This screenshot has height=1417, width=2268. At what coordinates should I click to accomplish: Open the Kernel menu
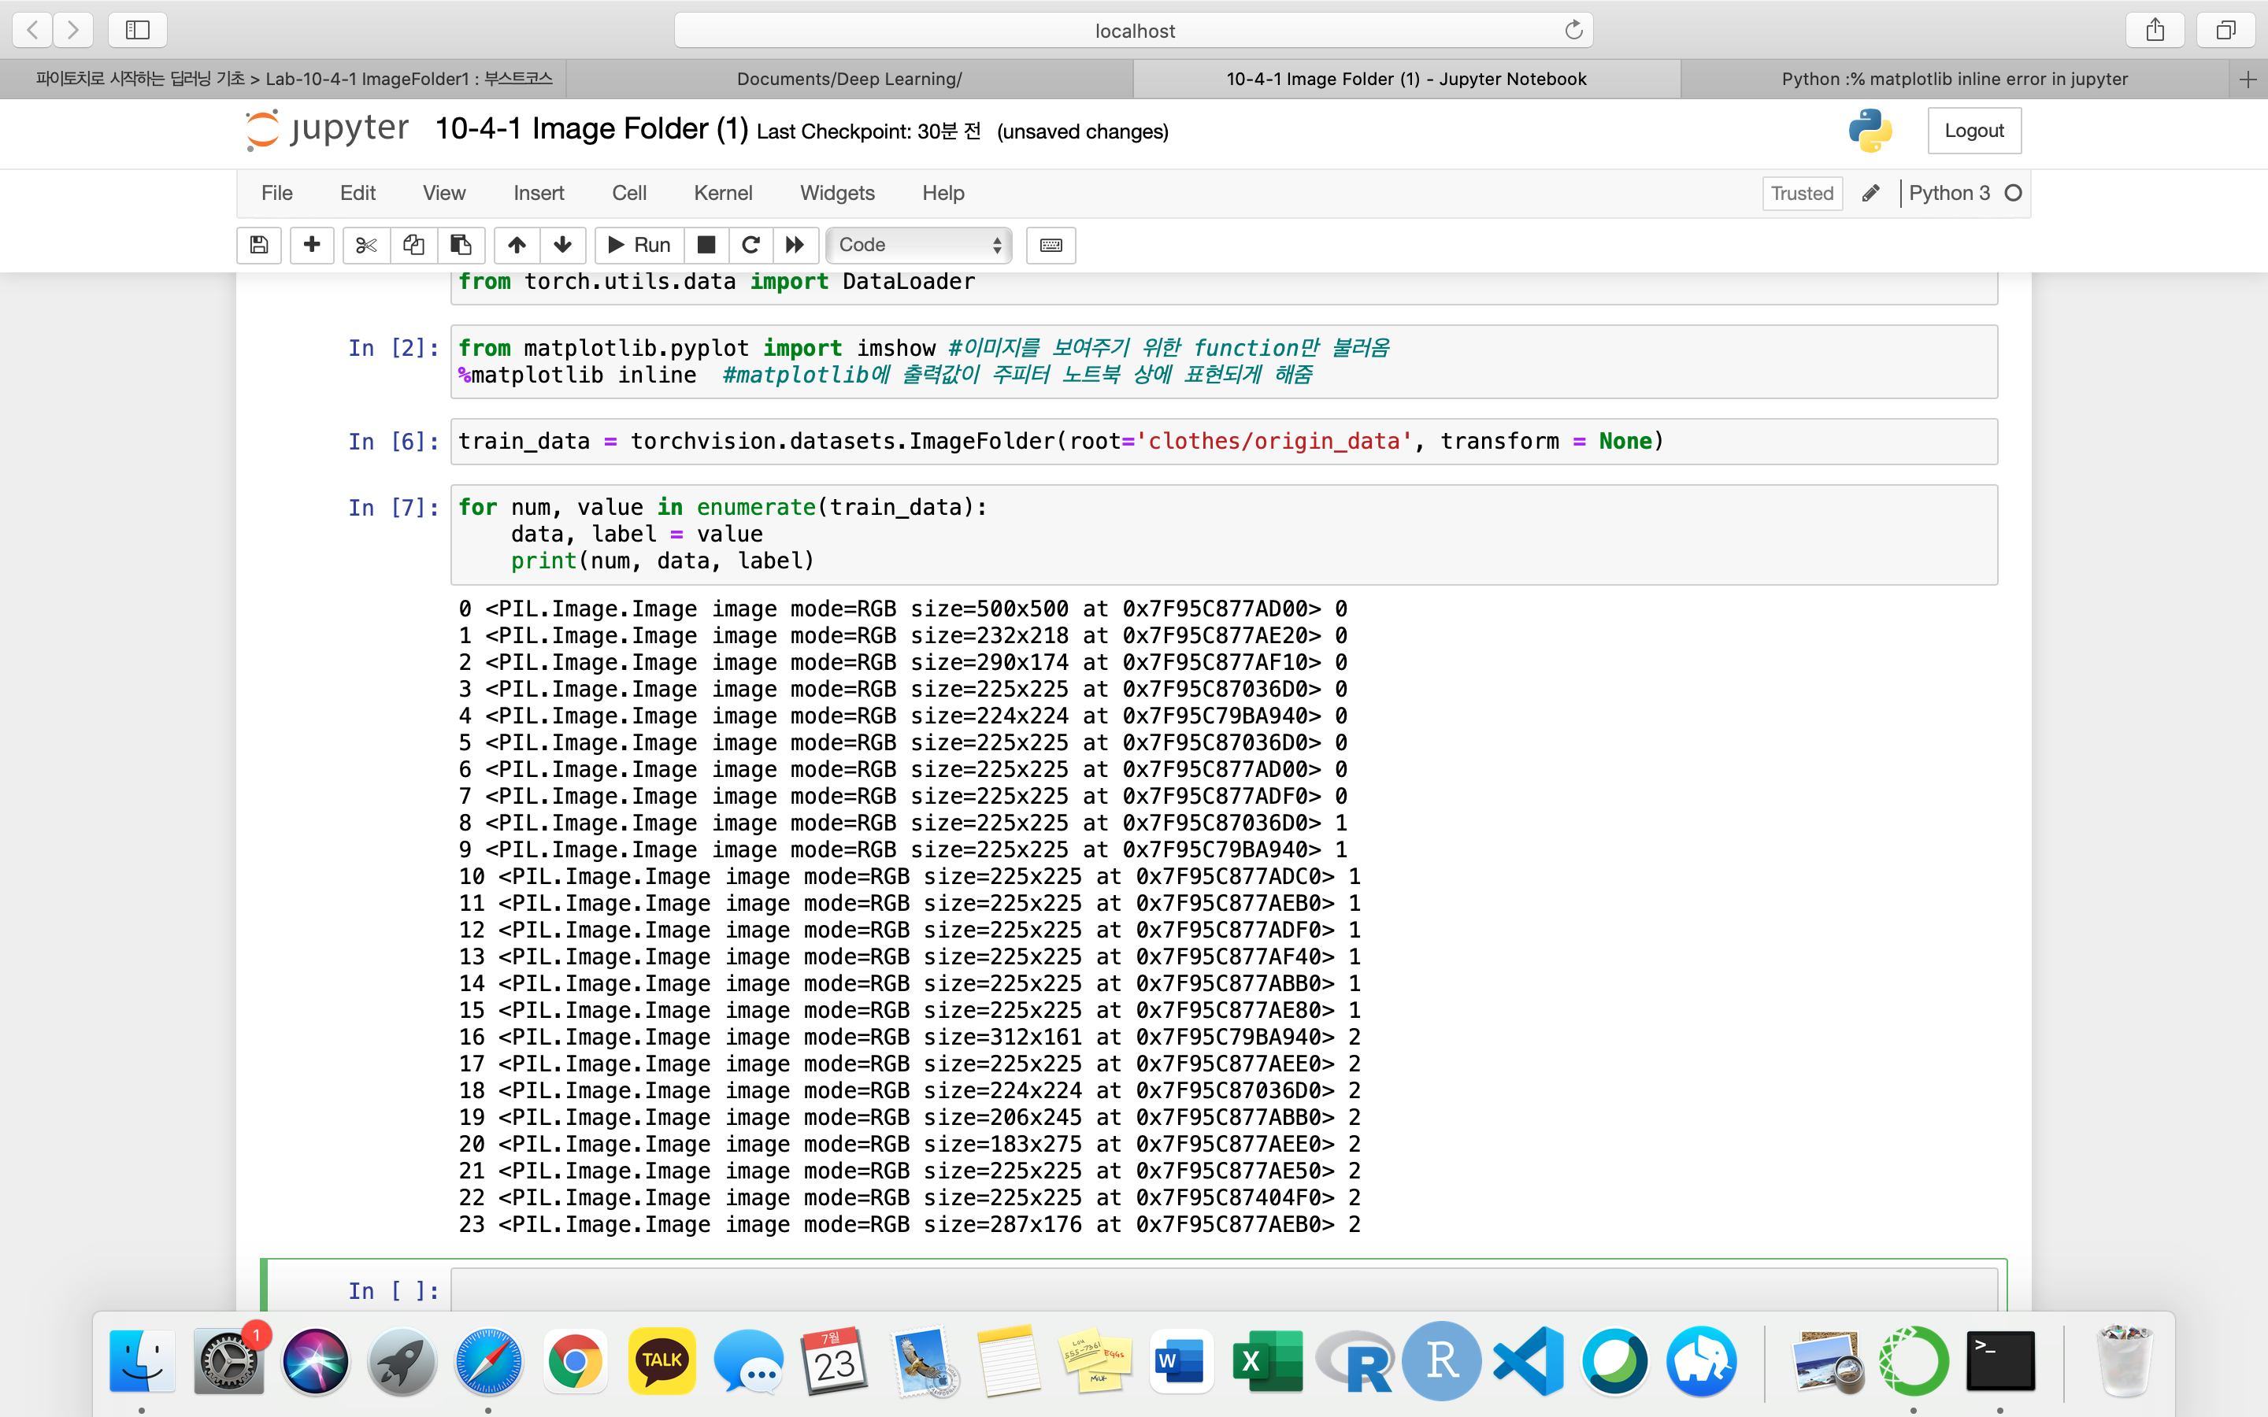pos(723,193)
